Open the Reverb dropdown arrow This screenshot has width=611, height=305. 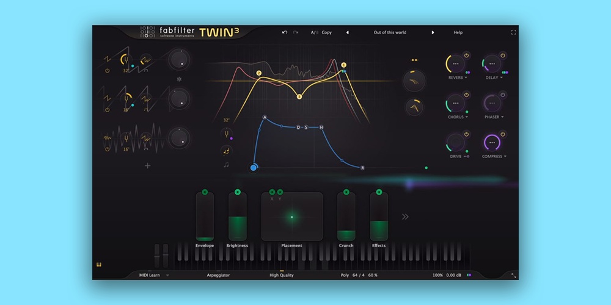pos(466,78)
